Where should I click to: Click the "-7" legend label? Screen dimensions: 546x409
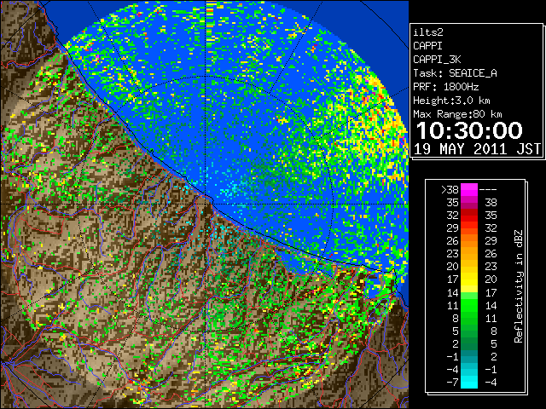(452, 383)
